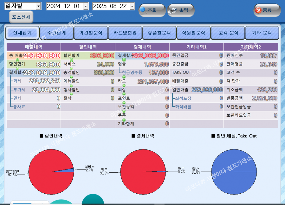Open the 고객 분석 tab
This screenshot has width=285, height=205.
(228, 33)
